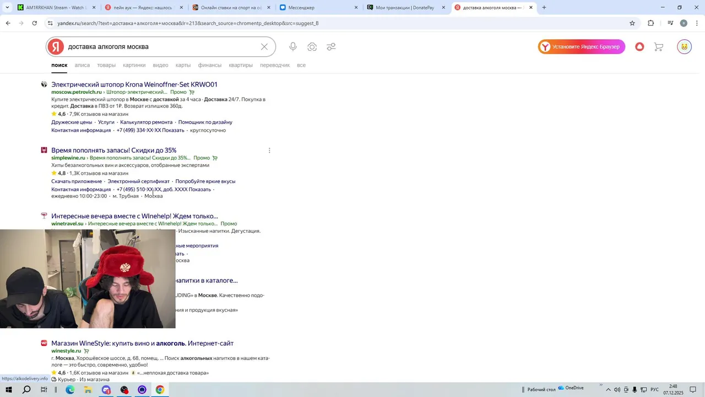Reload the page
Image resolution: width=705 pixels, height=397 pixels.
(x=34, y=23)
